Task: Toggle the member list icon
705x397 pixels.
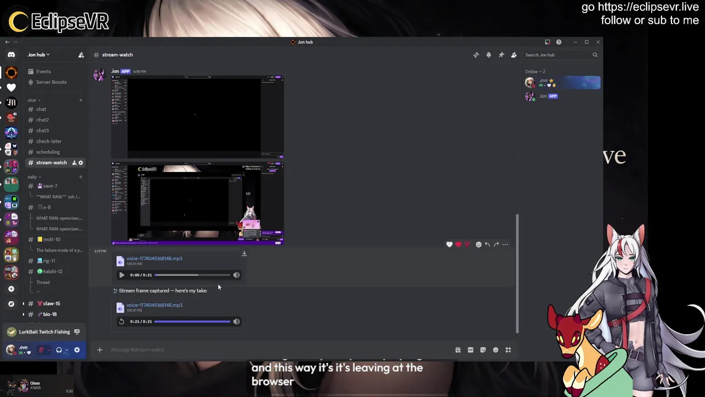Action: coord(514,55)
